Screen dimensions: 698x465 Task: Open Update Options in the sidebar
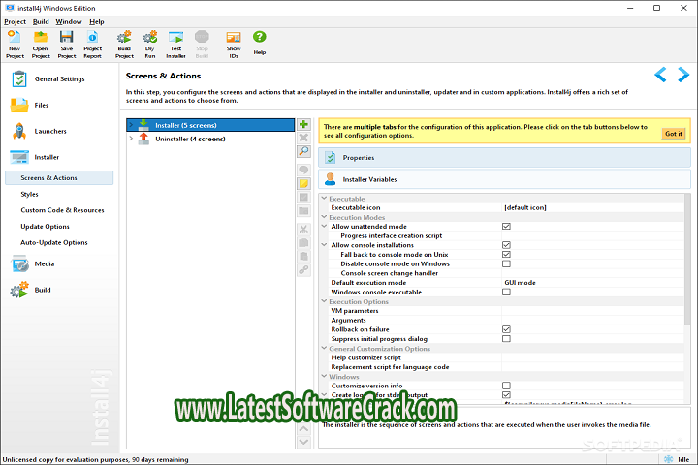(x=45, y=226)
